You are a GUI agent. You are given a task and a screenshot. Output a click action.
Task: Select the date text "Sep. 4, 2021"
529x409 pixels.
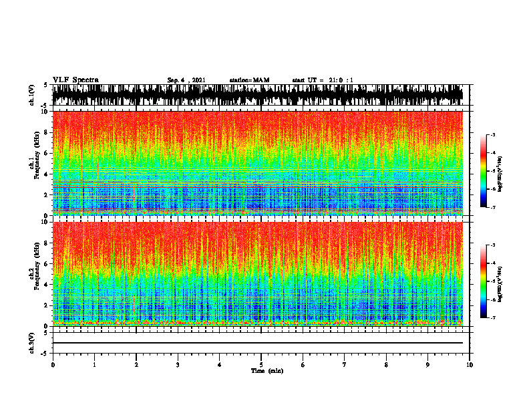(186, 80)
